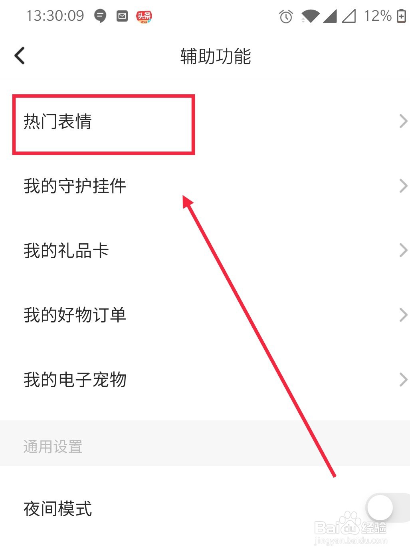Tap the mail notification icon
This screenshot has width=410, height=555.
point(122,16)
